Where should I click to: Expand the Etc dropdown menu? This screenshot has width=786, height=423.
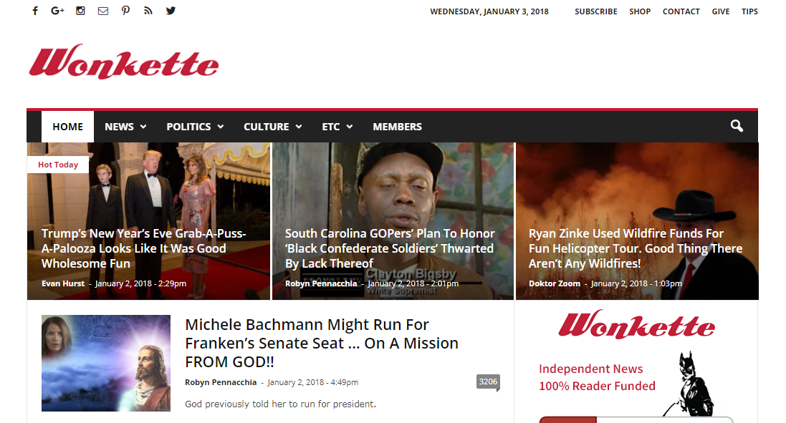(x=337, y=127)
